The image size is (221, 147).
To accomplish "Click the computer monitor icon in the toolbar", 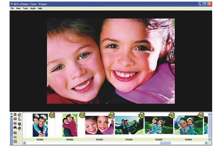I will pyautogui.click(x=19, y=114).
